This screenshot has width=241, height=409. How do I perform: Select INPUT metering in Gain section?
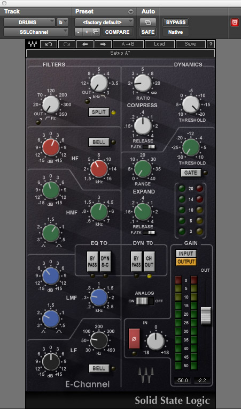(186, 253)
